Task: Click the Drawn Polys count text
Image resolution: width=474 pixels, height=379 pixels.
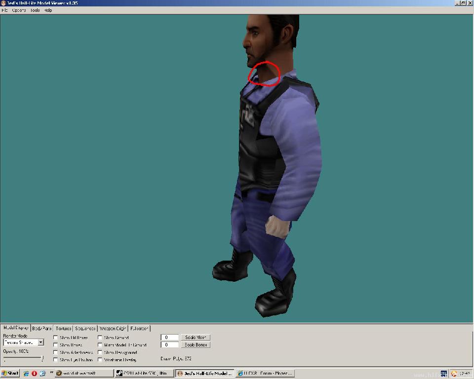Action: pyautogui.click(x=176, y=359)
